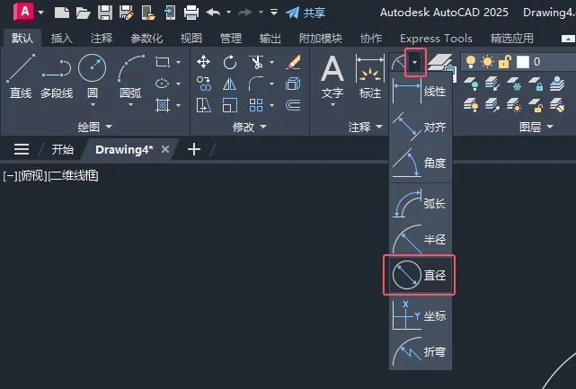Expand the 修改 panel dropdown
Screen dimensions: 576x389
(x=250, y=127)
